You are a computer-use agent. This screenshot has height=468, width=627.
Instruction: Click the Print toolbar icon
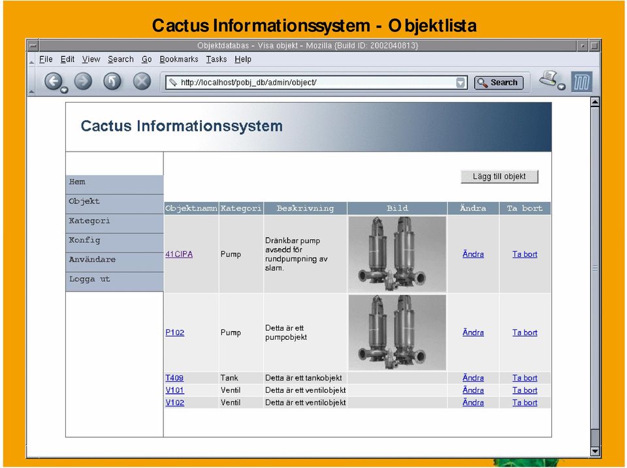click(x=548, y=78)
